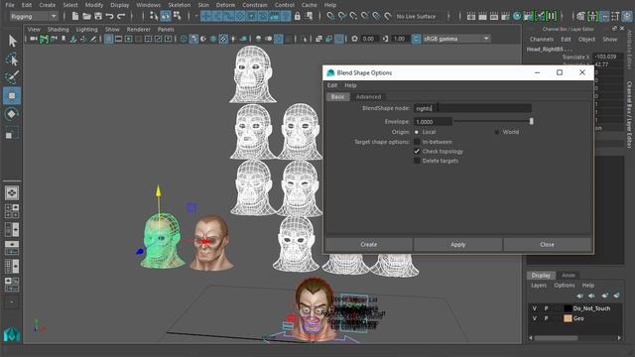This screenshot has height=357, width=635.
Task: Click the Save Scene disk icon
Action: (x=98, y=16)
